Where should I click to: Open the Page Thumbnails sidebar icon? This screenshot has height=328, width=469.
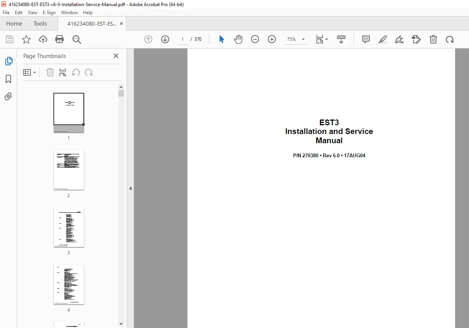click(8, 61)
